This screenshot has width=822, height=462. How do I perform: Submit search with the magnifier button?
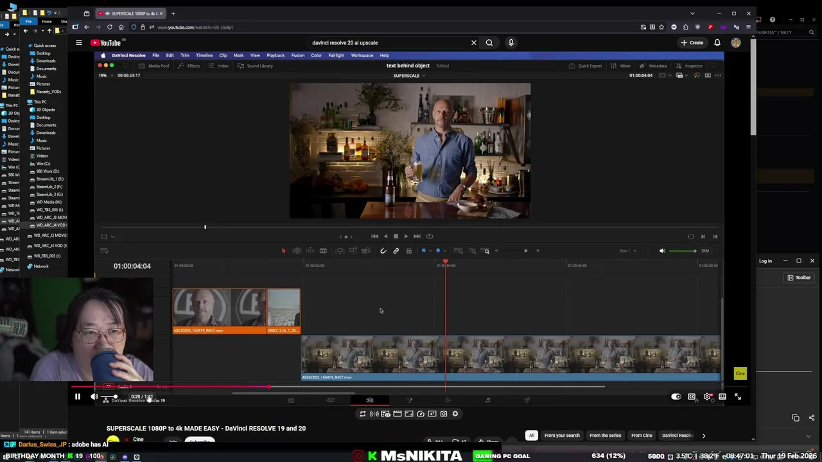[489, 43]
